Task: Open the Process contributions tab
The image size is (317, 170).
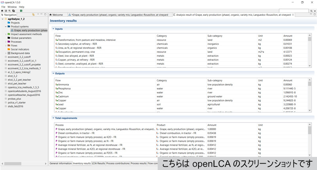Action: click(118, 163)
